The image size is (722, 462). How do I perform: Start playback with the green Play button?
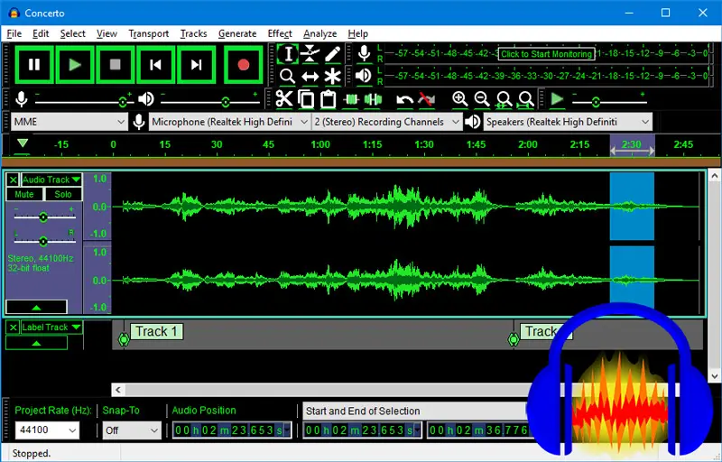click(75, 64)
